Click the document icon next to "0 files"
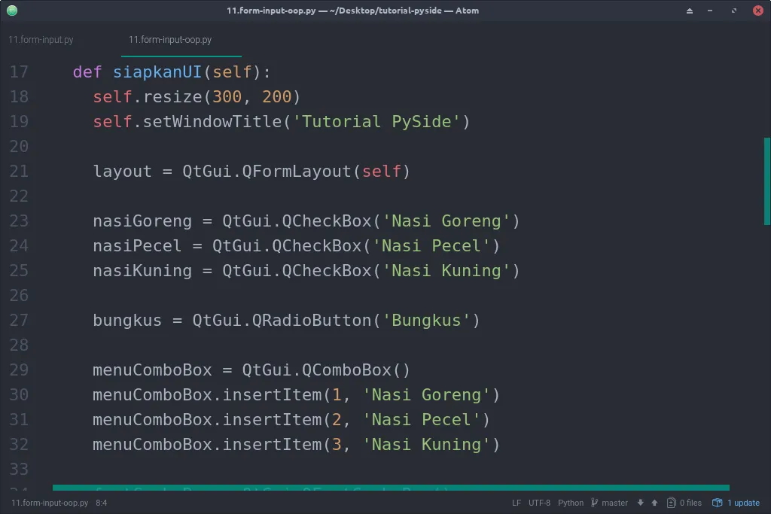The height and width of the screenshot is (514, 771). click(671, 503)
